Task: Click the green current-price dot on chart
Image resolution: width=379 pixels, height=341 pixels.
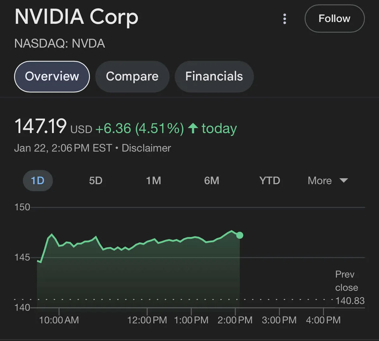Action: (240, 235)
